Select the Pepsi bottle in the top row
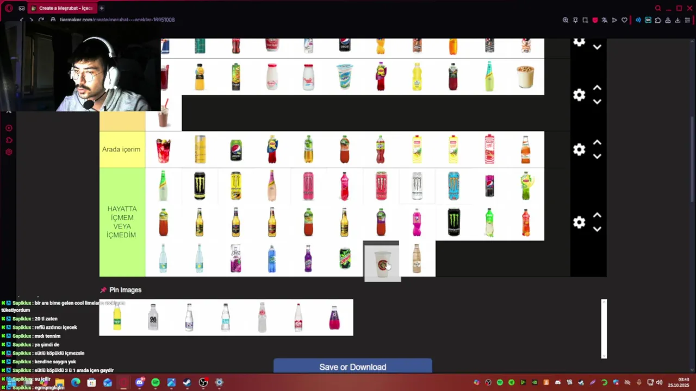The width and height of the screenshot is (696, 391). click(345, 46)
